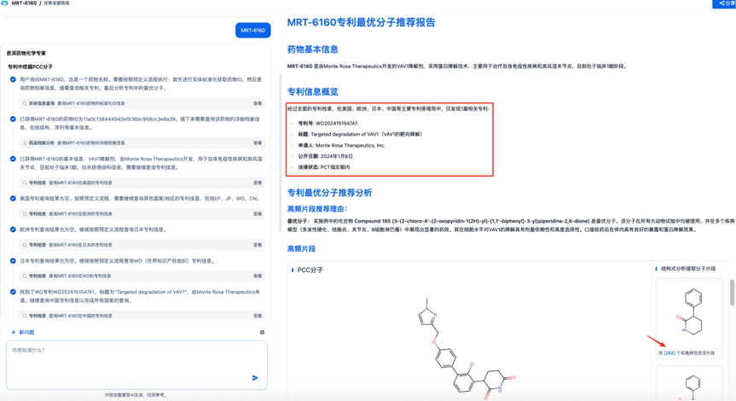Click the 任务全部完成 status text

56,3
